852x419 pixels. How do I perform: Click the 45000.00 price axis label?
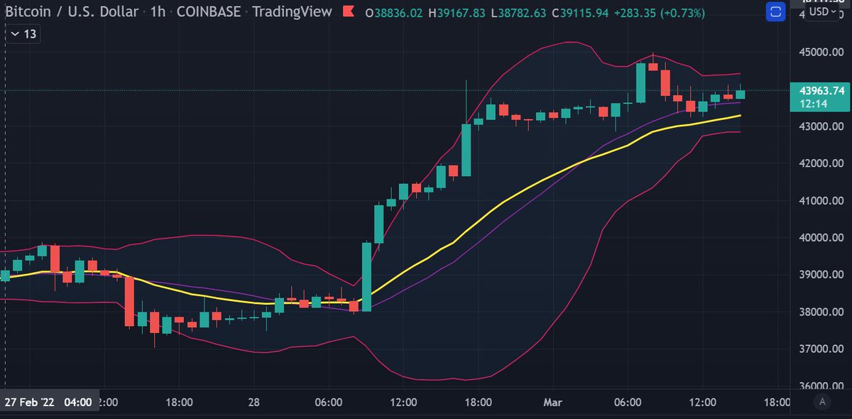point(821,53)
